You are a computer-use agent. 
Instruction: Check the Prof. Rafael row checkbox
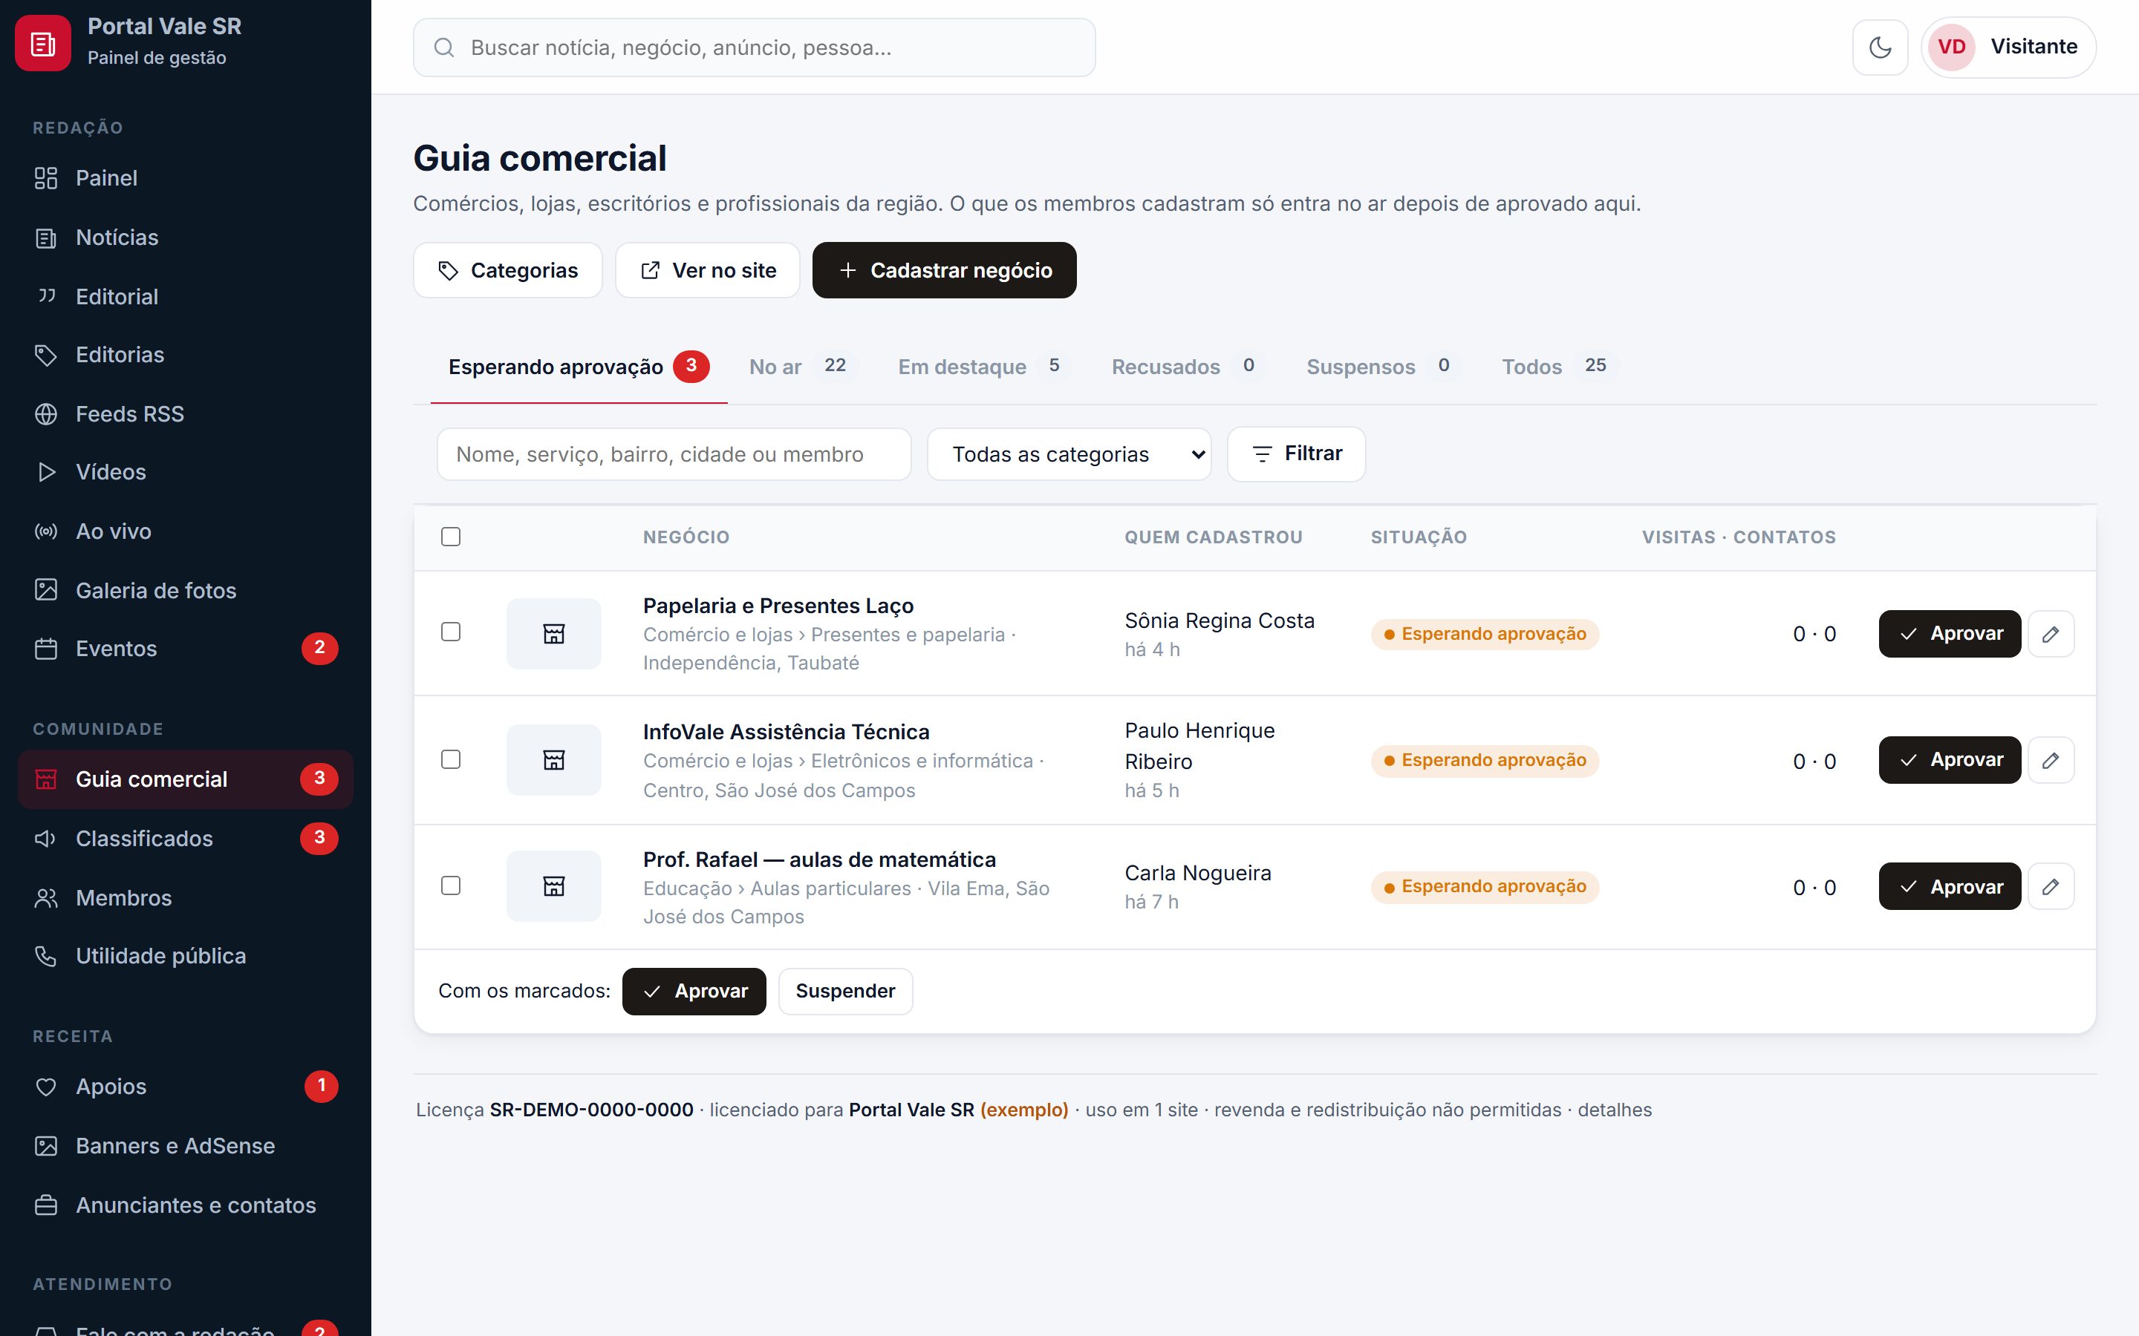click(451, 885)
